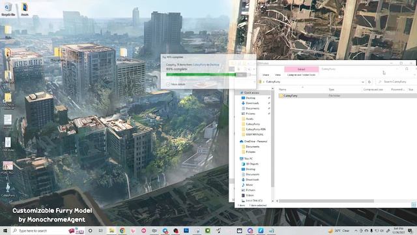Open the weather widget showing Clear
417x235 pixels.
tap(339, 230)
